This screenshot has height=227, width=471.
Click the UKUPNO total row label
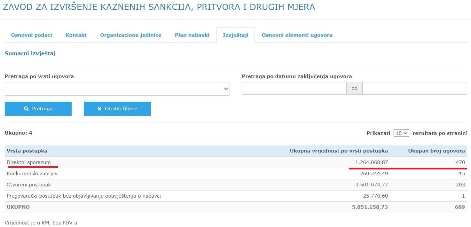18,207
